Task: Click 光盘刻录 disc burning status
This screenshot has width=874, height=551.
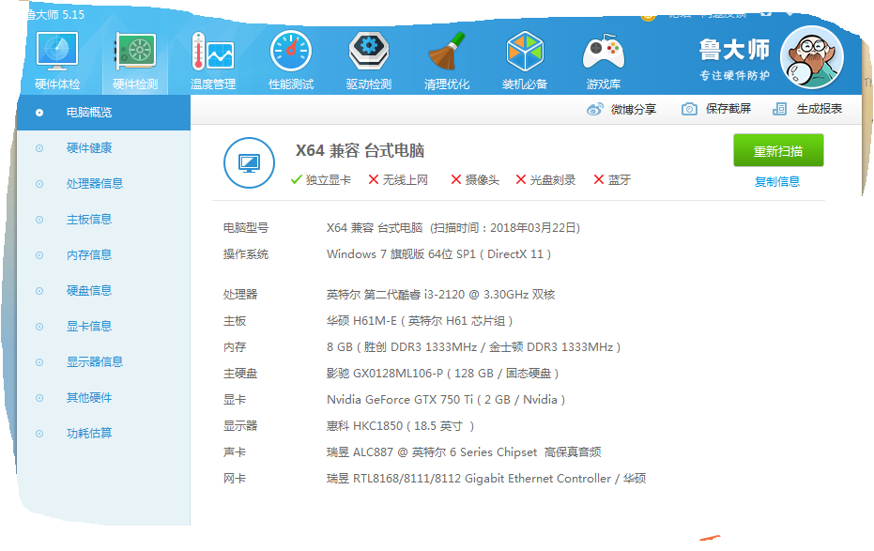Action: coord(545,180)
